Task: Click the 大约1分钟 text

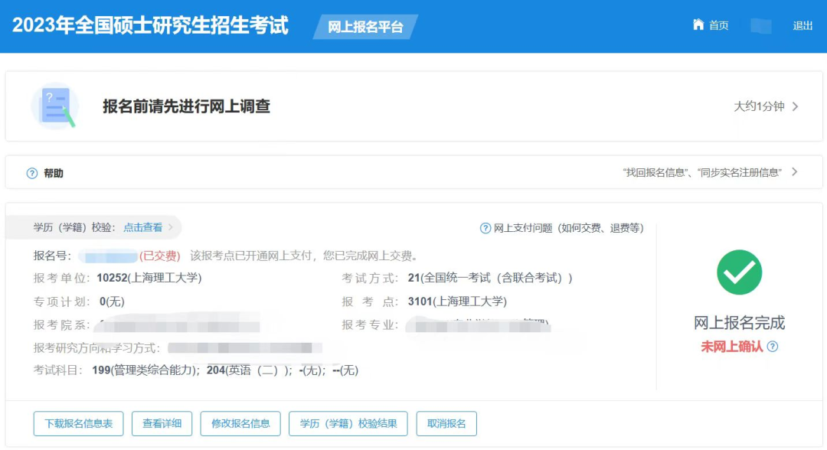Action: point(759,106)
